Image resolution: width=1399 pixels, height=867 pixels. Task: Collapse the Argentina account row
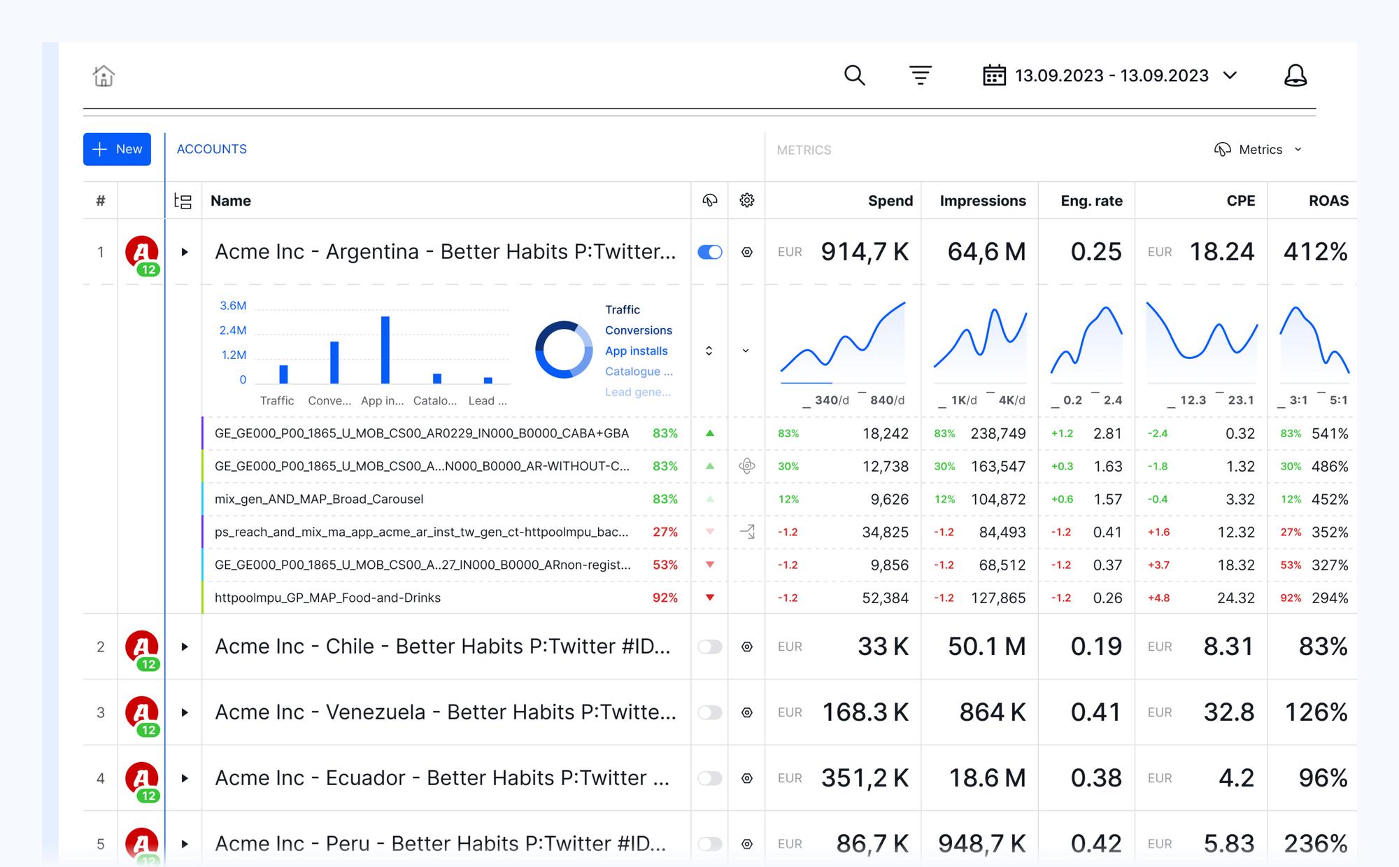pyautogui.click(x=185, y=252)
